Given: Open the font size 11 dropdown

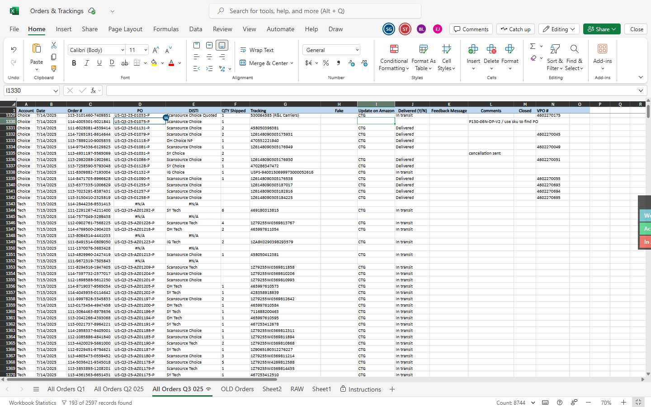Looking at the screenshot, I should click(146, 50).
